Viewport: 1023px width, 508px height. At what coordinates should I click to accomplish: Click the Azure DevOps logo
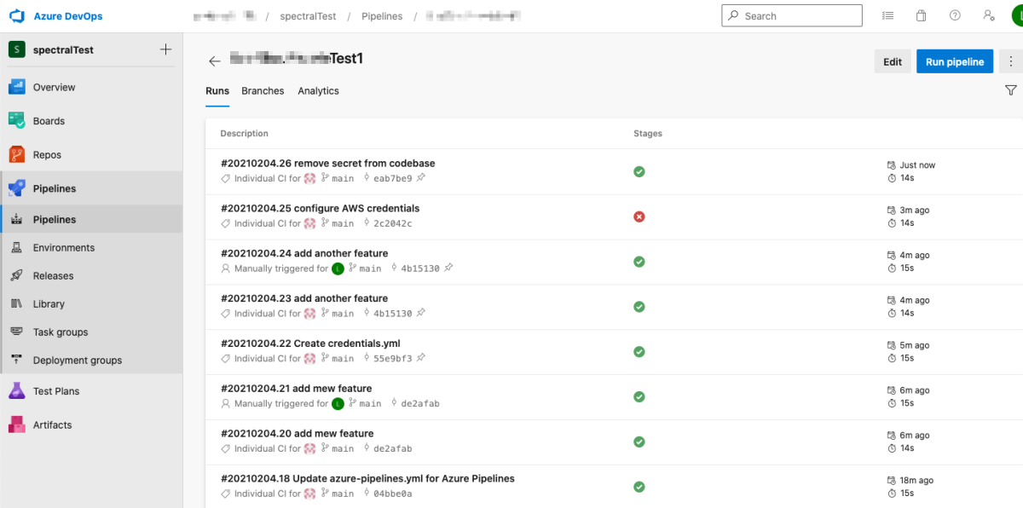16,16
